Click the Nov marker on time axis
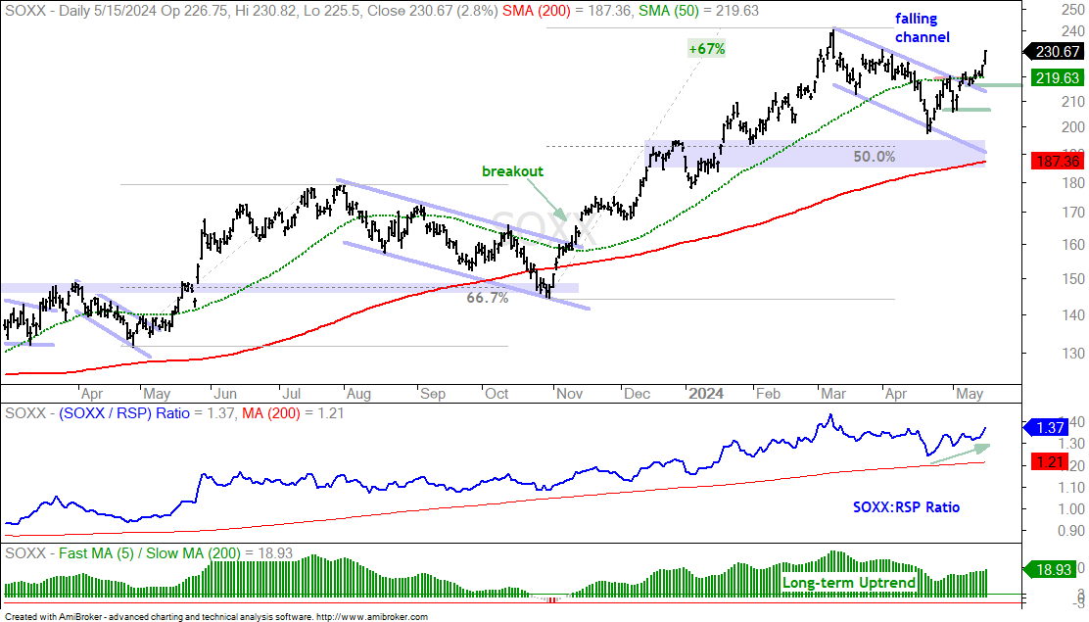This screenshot has height=622, width=1089. pyautogui.click(x=569, y=394)
